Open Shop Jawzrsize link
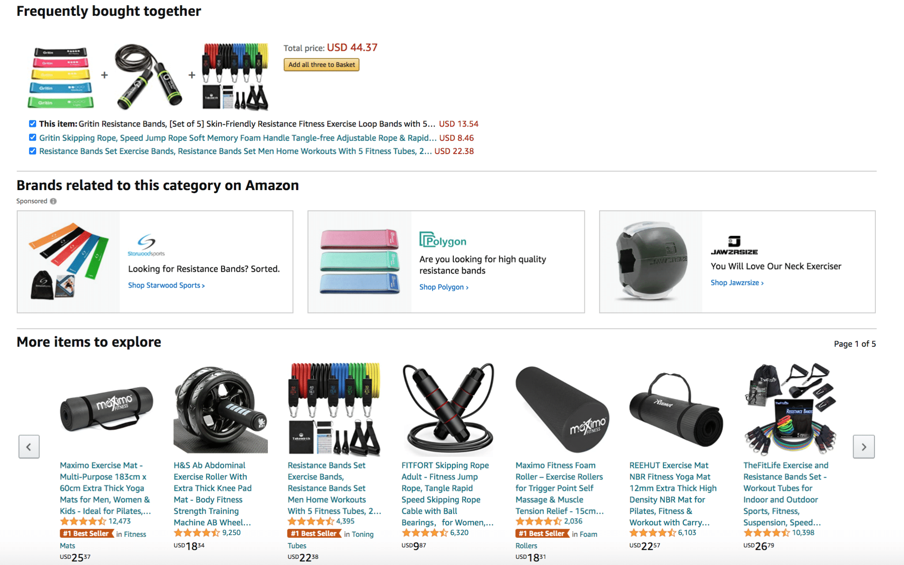904x565 pixels. pos(737,283)
